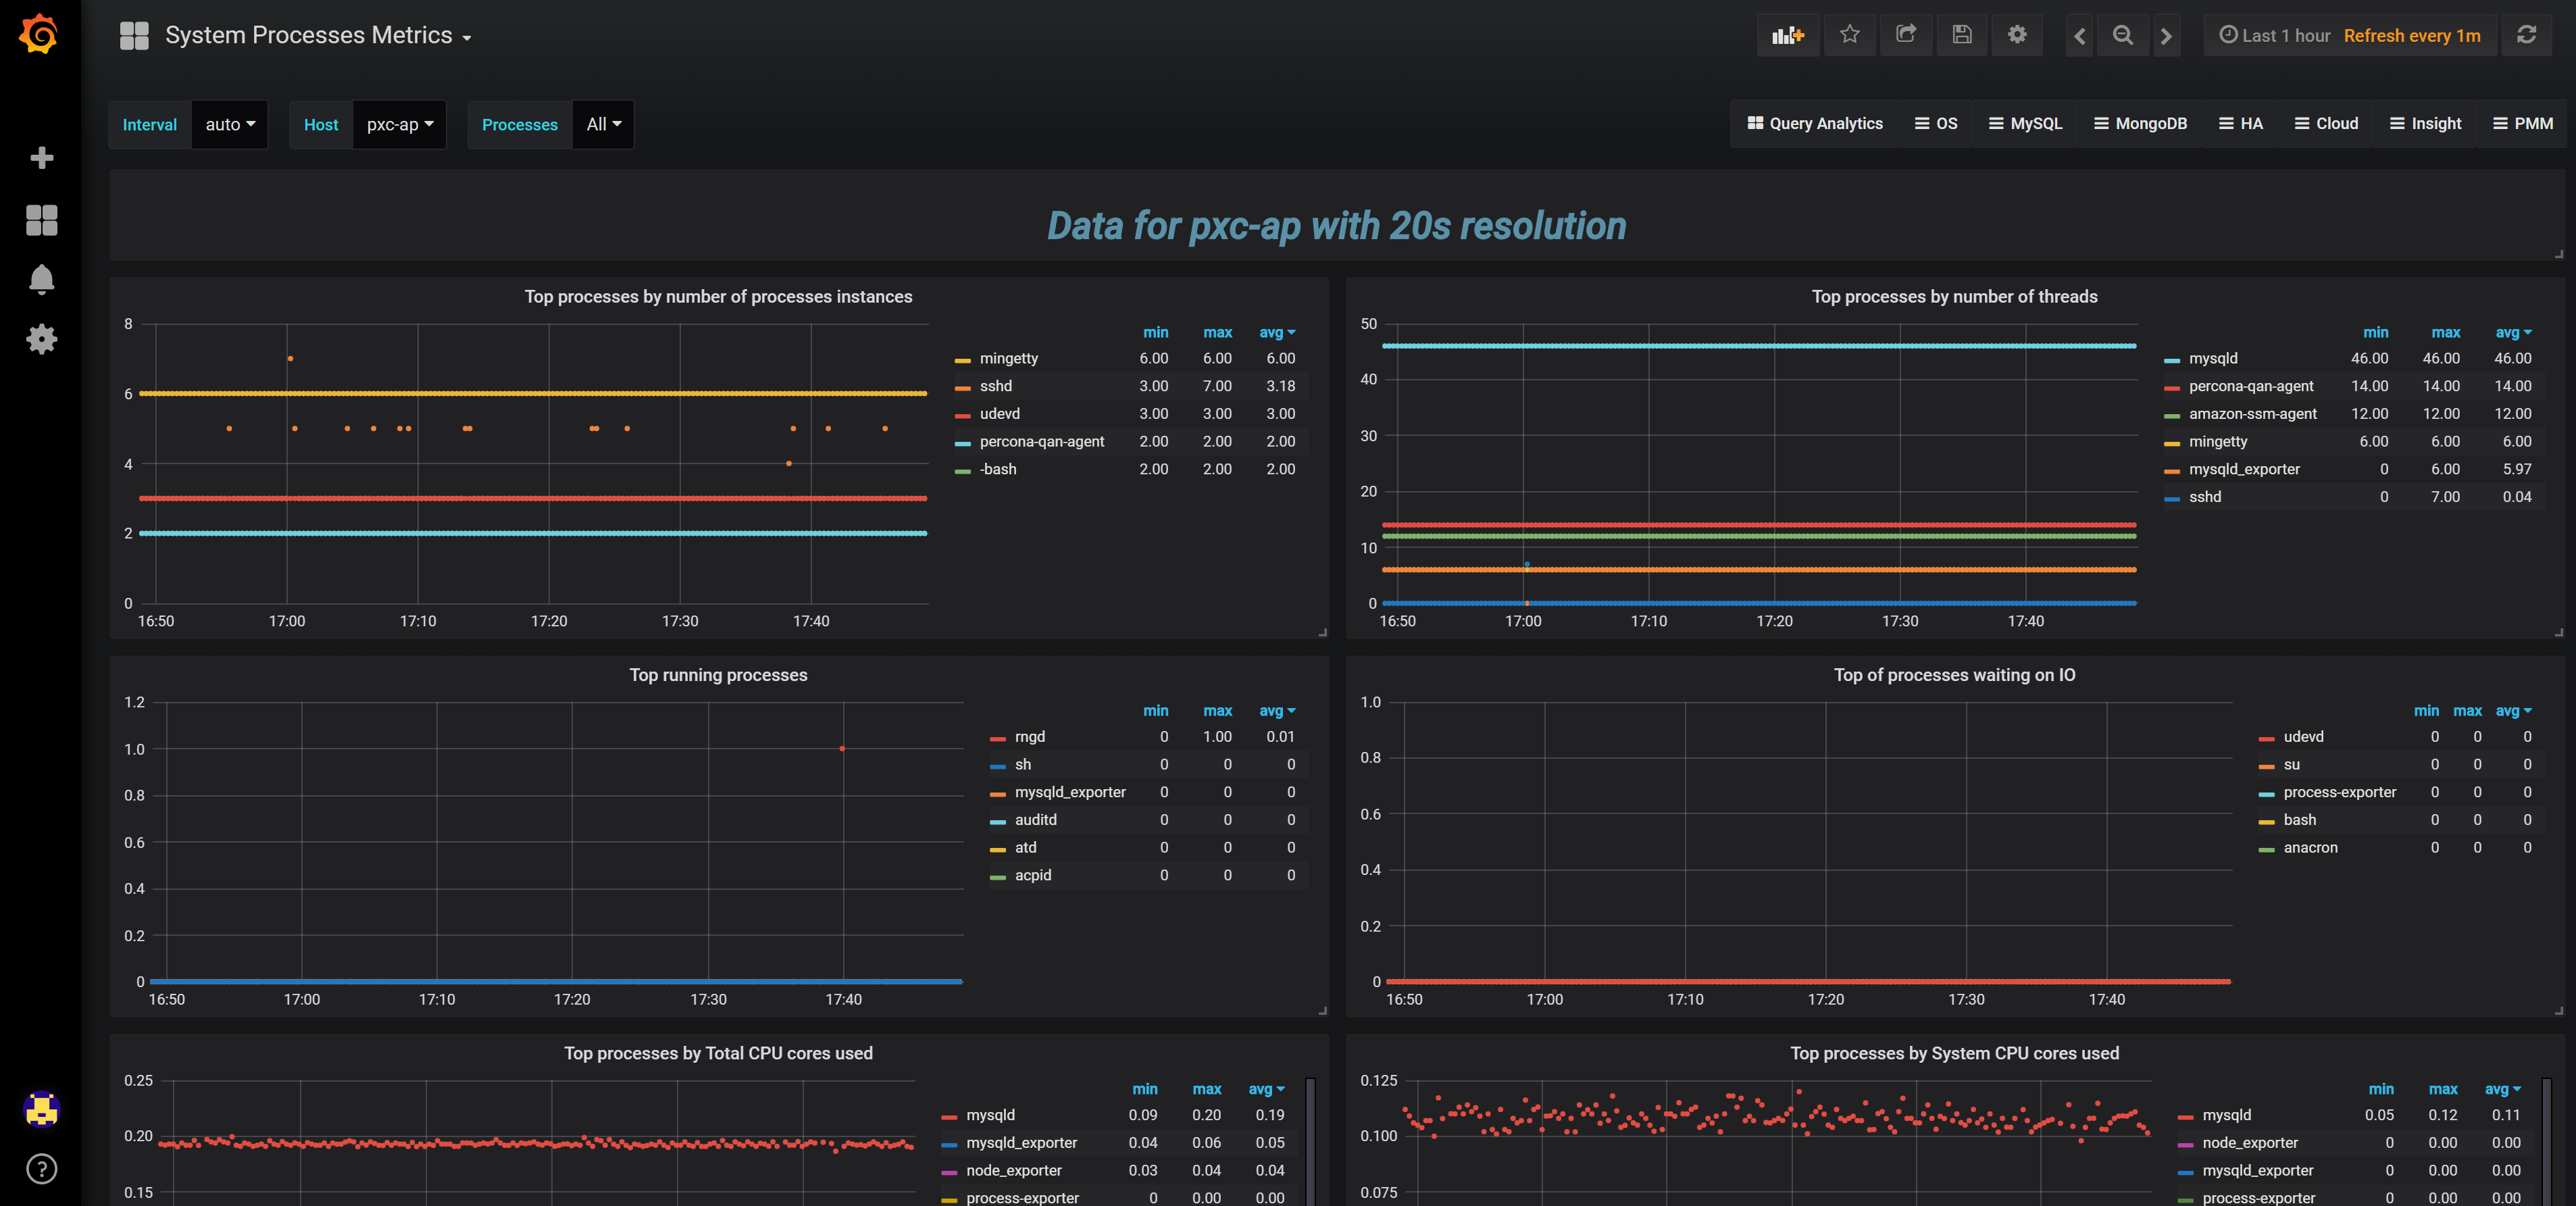Toggle sshd series in process instances legend

(995, 386)
